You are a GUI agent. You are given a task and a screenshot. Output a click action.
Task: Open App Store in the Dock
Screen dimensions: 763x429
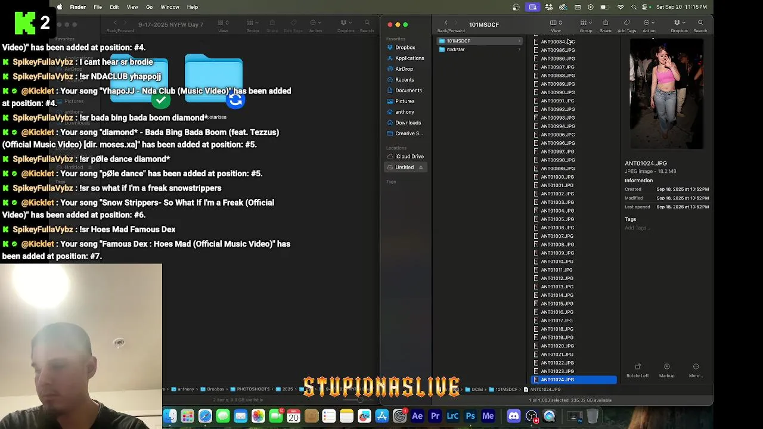(382, 416)
